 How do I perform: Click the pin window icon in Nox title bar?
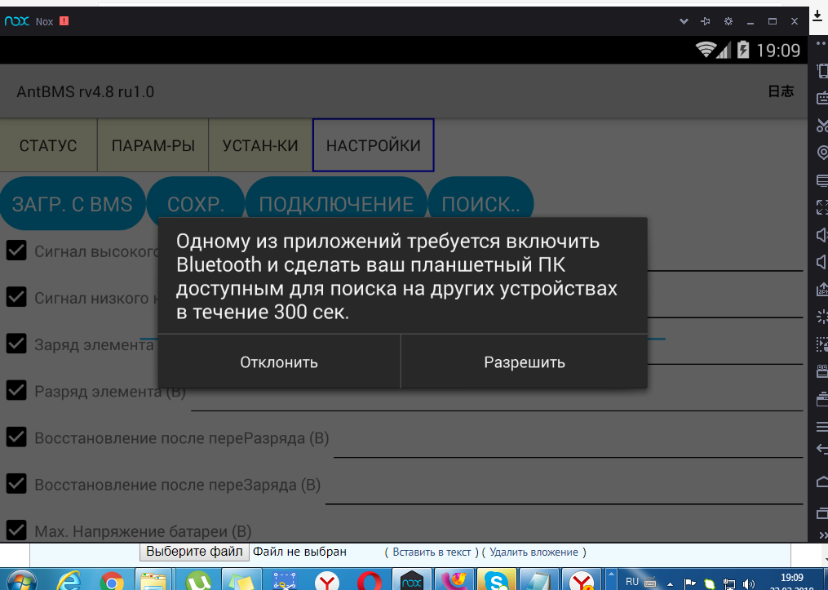coord(706,21)
